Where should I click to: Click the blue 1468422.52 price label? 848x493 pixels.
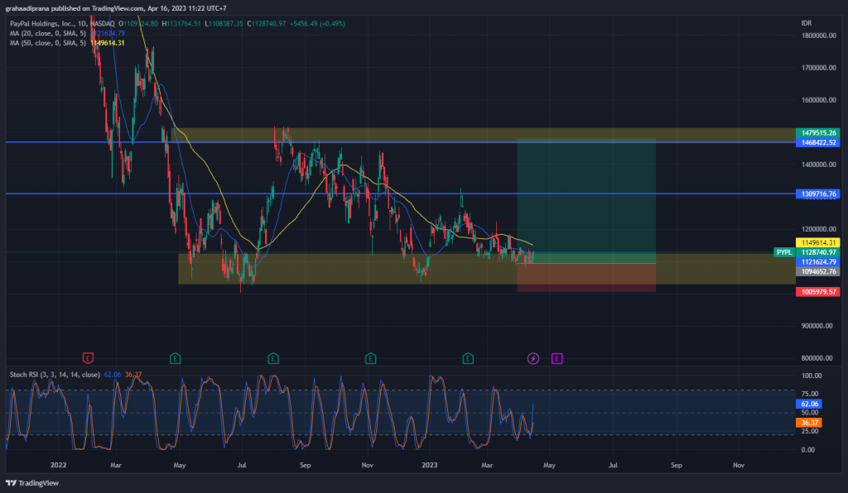[x=817, y=142]
